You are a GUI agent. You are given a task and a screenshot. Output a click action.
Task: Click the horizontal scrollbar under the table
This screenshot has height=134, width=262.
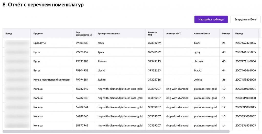(x=116, y=131)
